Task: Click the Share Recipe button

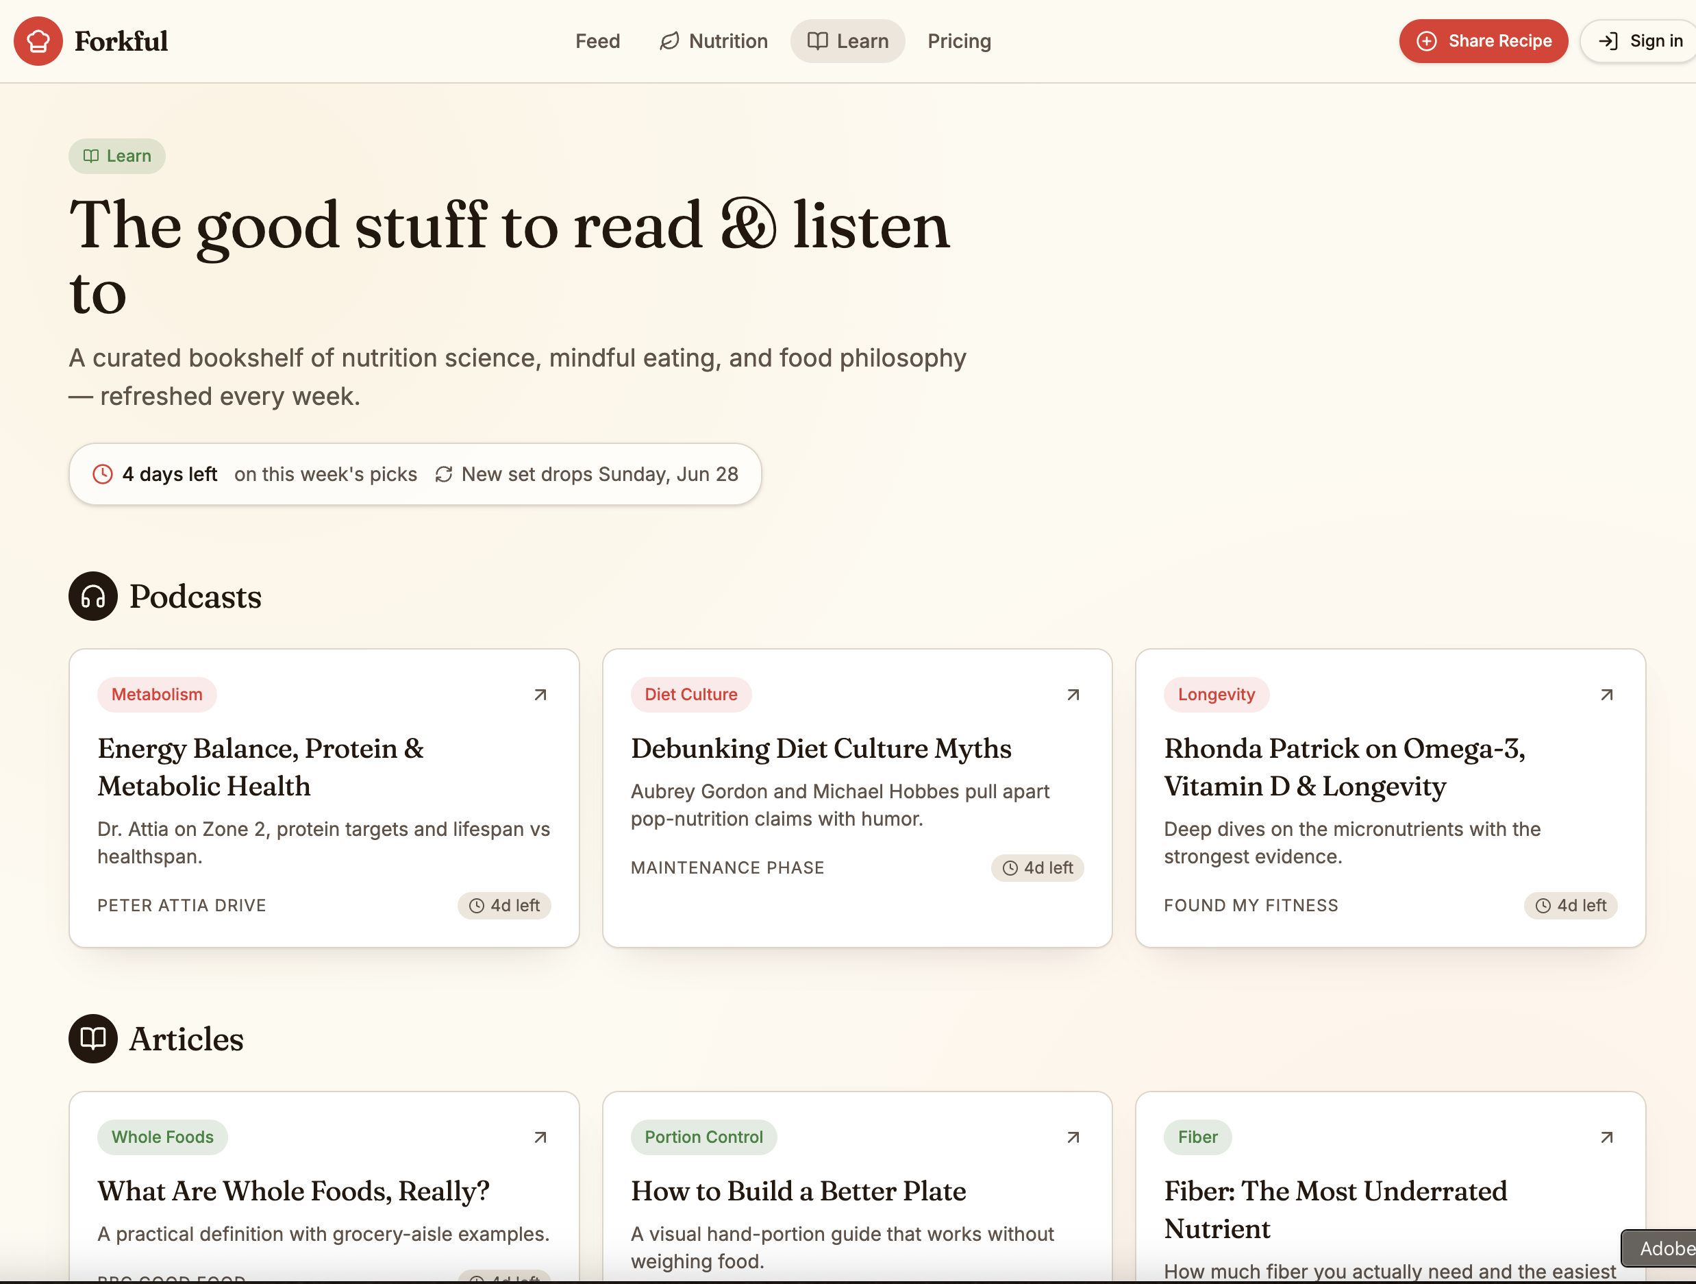Action: click(x=1483, y=40)
